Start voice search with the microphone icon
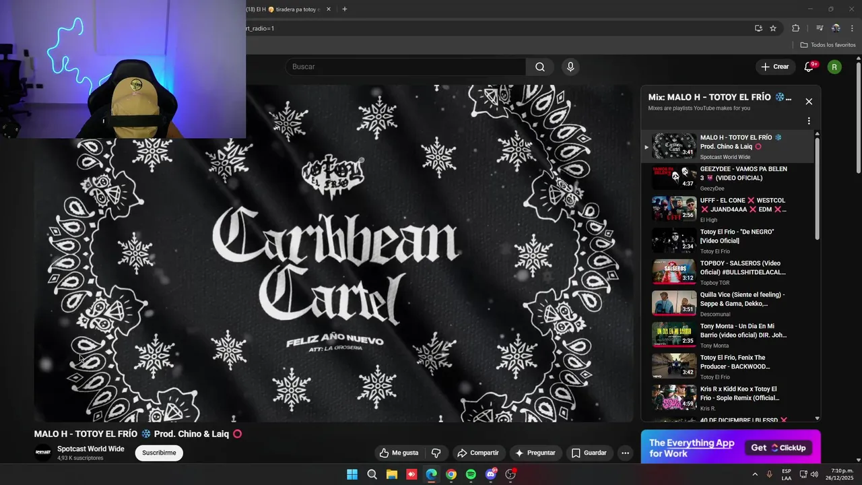 570,67
